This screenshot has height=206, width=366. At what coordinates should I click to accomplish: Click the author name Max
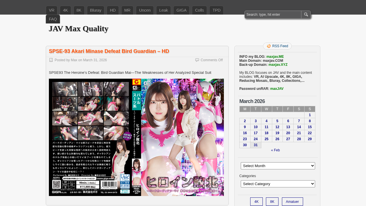[74, 60]
